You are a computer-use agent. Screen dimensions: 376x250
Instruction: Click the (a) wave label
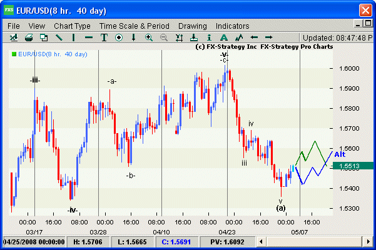tap(281, 208)
